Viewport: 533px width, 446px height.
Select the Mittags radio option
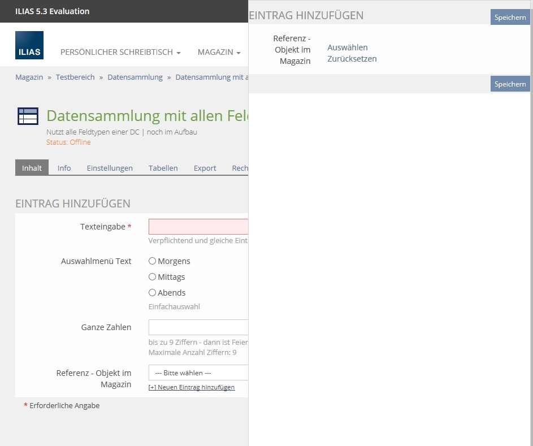click(x=152, y=277)
